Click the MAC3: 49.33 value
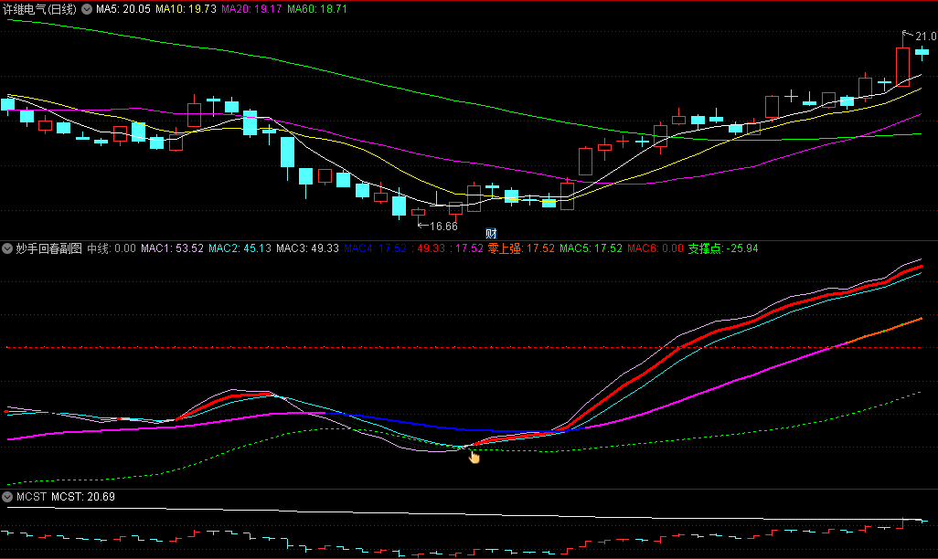Image resolution: width=938 pixels, height=559 pixels. point(307,248)
